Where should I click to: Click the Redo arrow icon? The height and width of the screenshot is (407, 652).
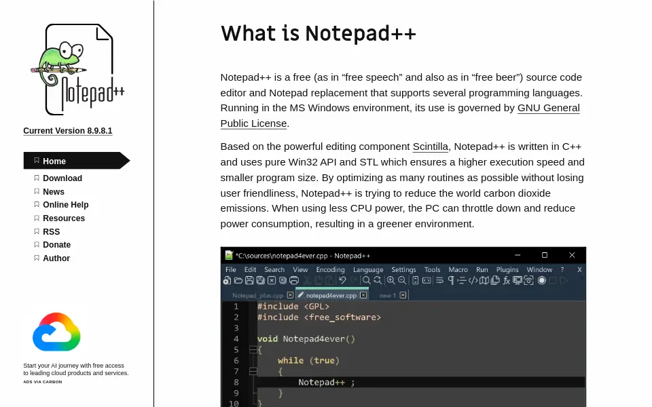(353, 280)
